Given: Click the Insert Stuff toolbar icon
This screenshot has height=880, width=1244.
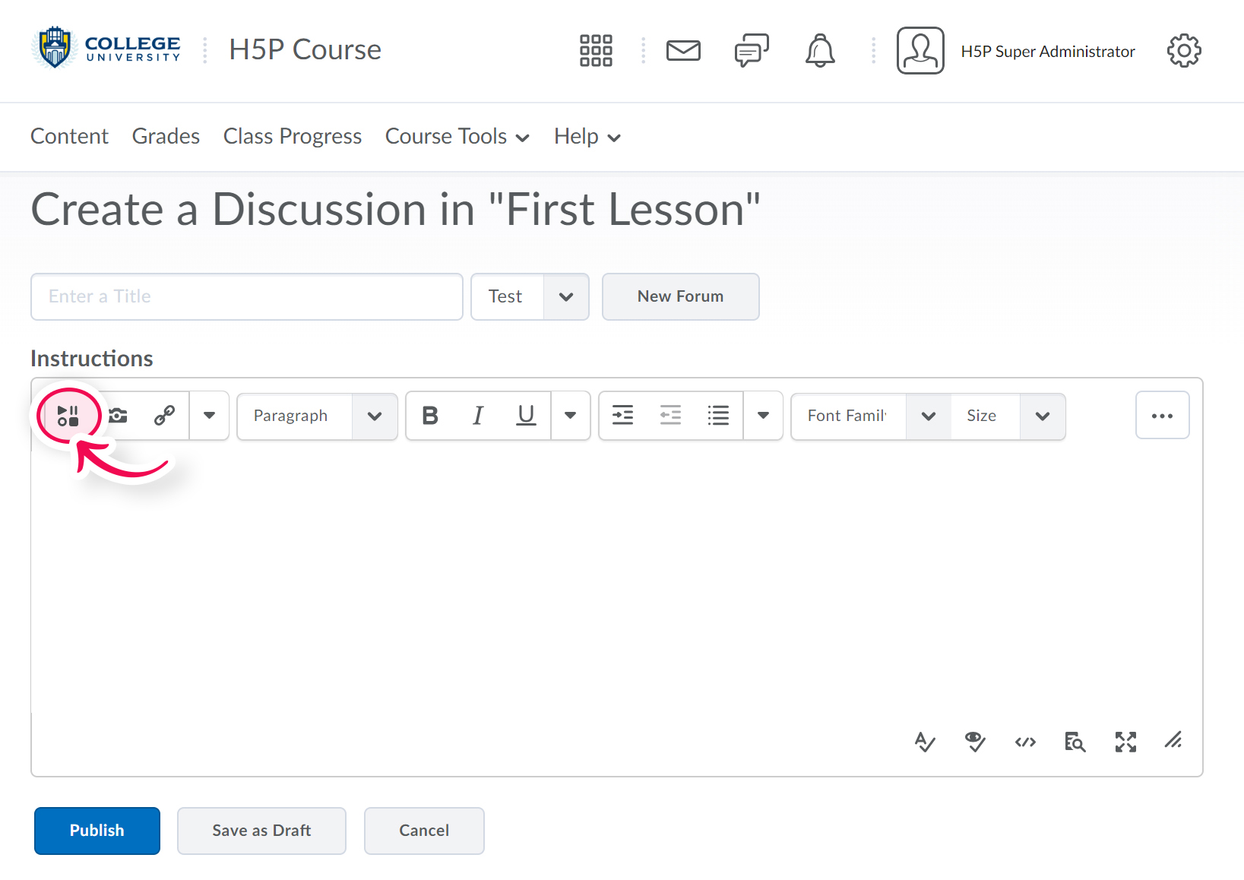Looking at the screenshot, I should (68, 416).
